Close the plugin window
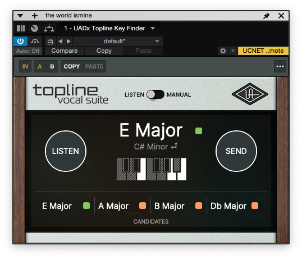This screenshot has width=302, height=259. (281, 16)
